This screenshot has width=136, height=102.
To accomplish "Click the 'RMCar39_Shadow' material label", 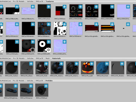I will pyautogui.click(x=118, y=76).
